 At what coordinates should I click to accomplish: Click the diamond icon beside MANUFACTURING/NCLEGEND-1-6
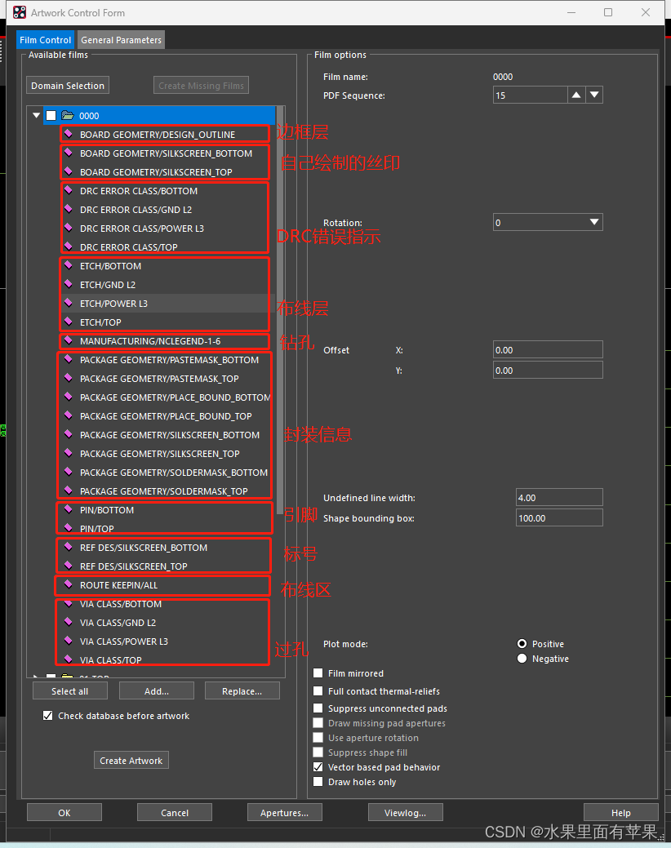pyautogui.click(x=69, y=340)
